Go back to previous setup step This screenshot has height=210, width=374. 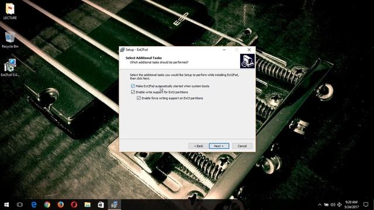pyautogui.click(x=199, y=146)
